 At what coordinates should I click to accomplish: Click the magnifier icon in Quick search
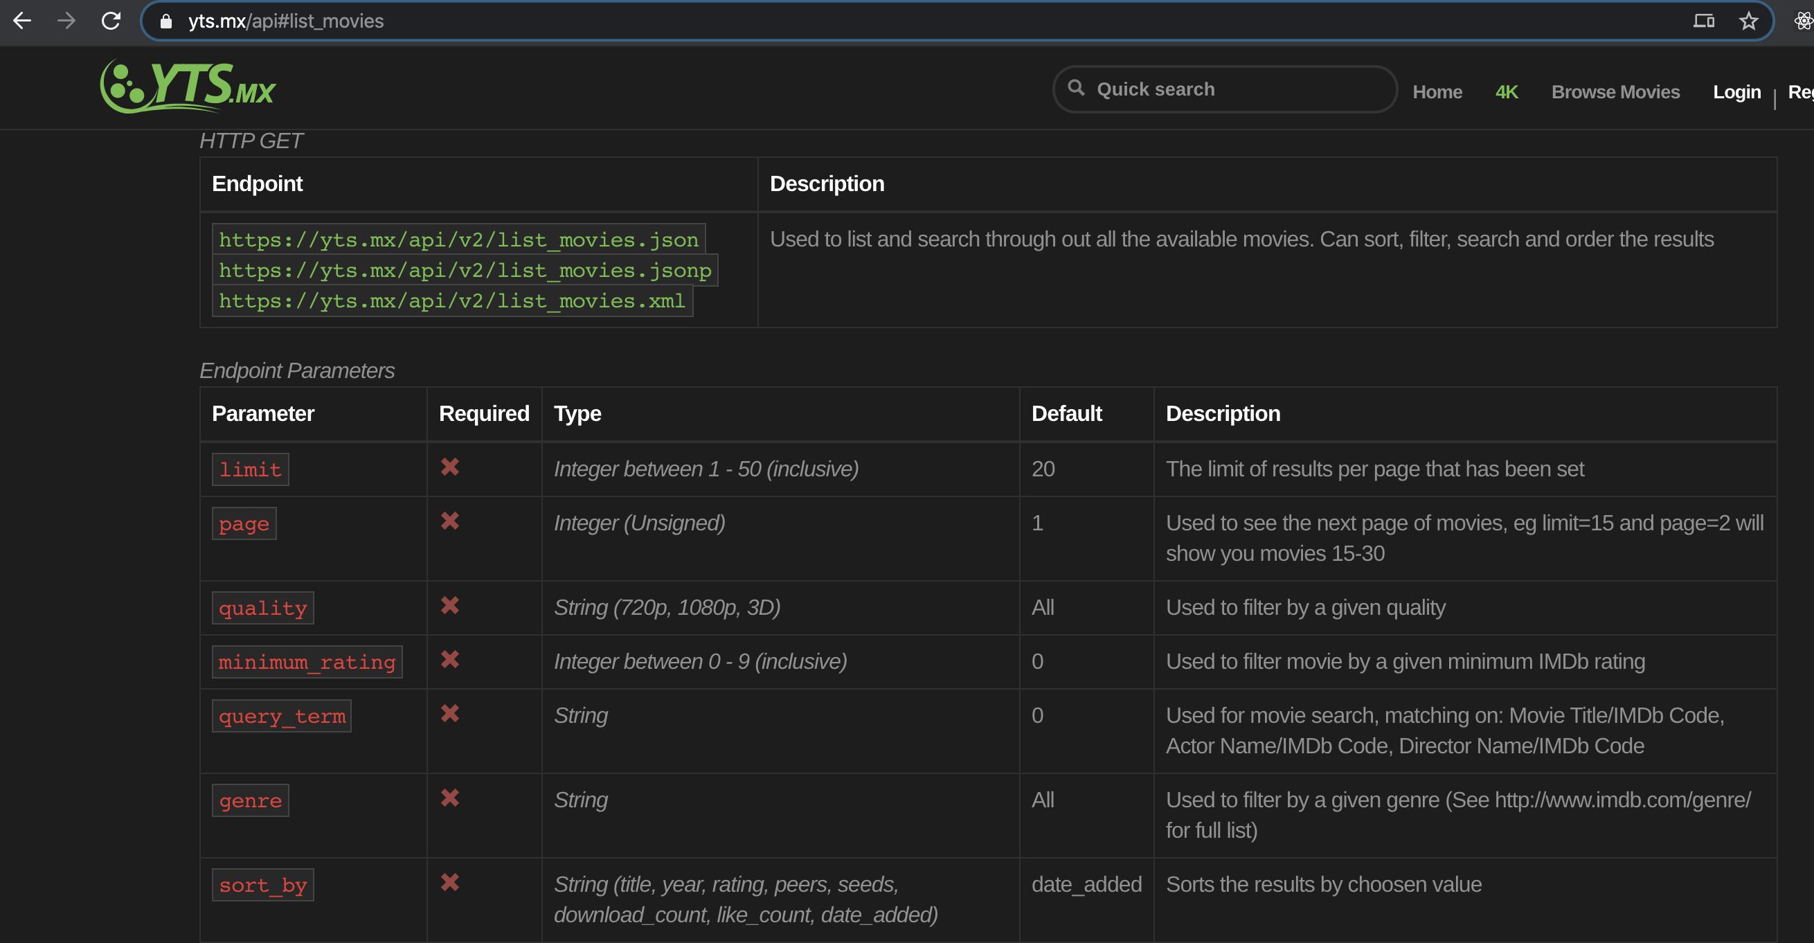[1075, 87]
